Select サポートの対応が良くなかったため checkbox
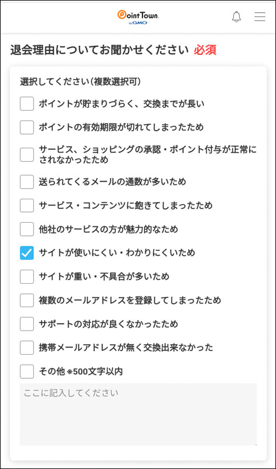The height and width of the screenshot is (469, 276). (27, 324)
